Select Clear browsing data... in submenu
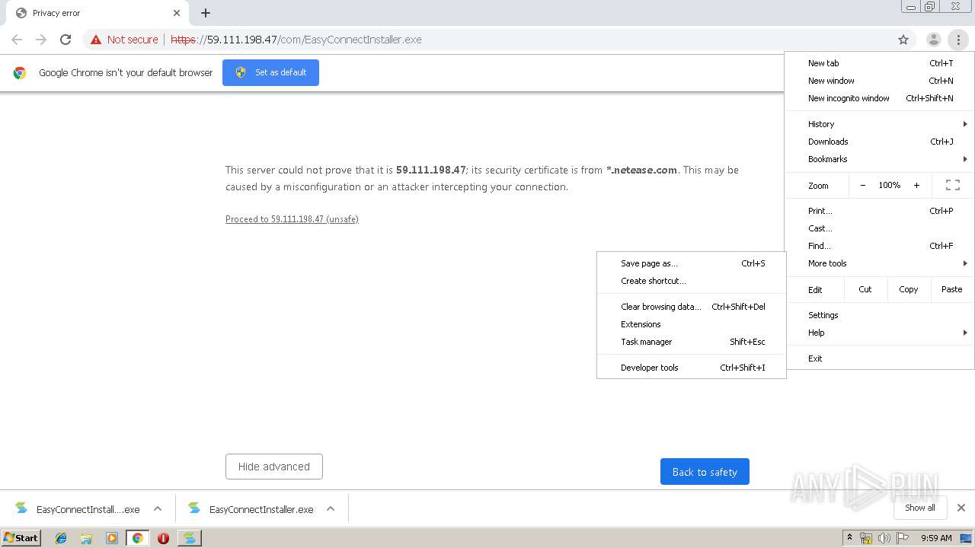The height and width of the screenshot is (548, 975). coord(692,307)
